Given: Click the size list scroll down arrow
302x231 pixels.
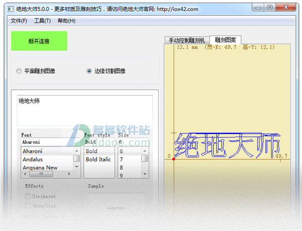Looking at the screenshot, I should point(145,174).
